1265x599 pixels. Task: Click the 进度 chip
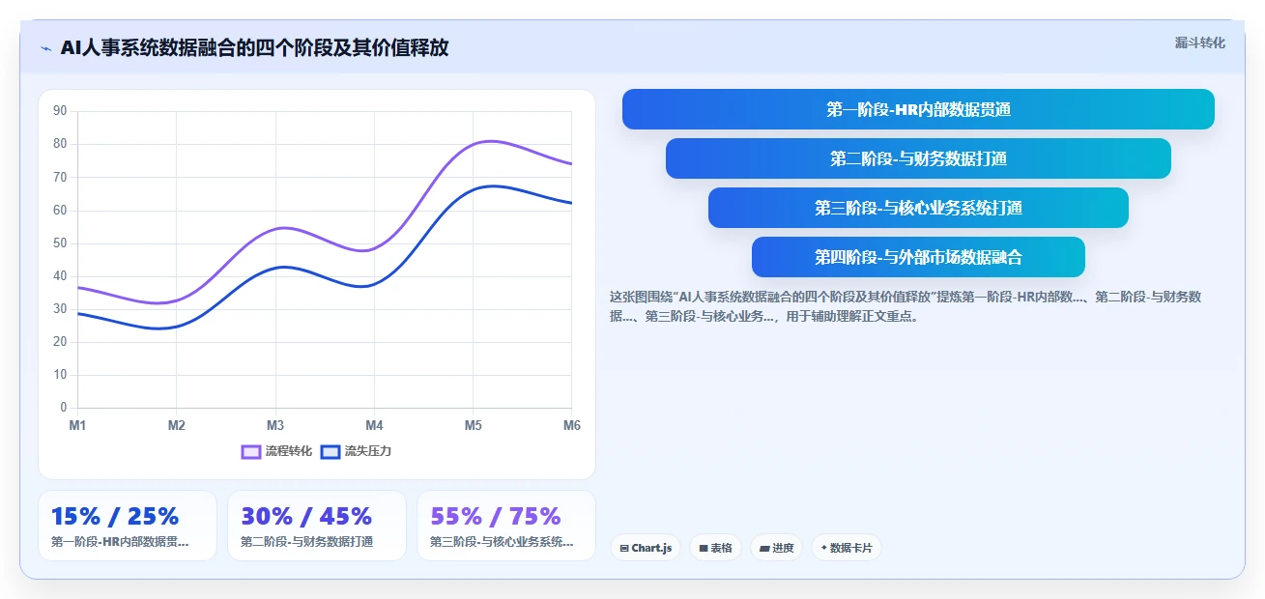pyautogui.click(x=776, y=548)
